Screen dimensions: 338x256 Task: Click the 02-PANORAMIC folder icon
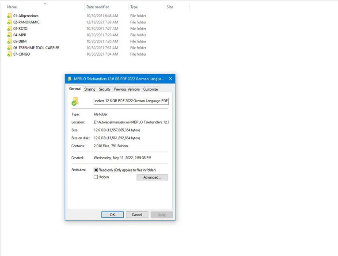coord(9,22)
